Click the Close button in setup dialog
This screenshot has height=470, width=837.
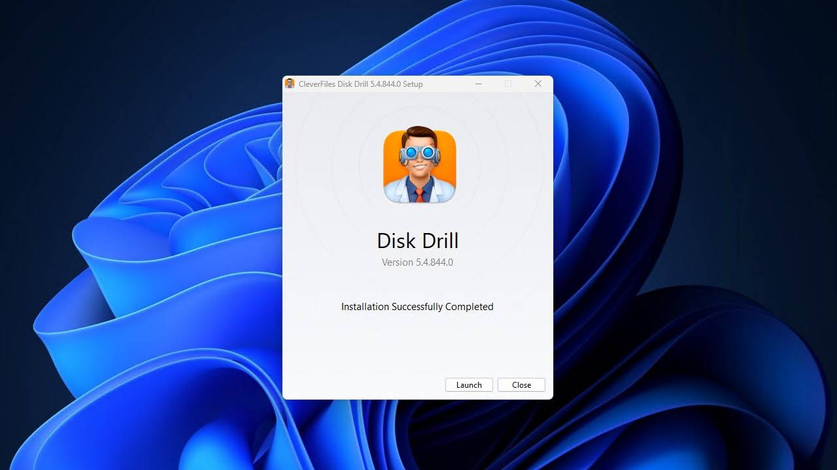(x=521, y=384)
